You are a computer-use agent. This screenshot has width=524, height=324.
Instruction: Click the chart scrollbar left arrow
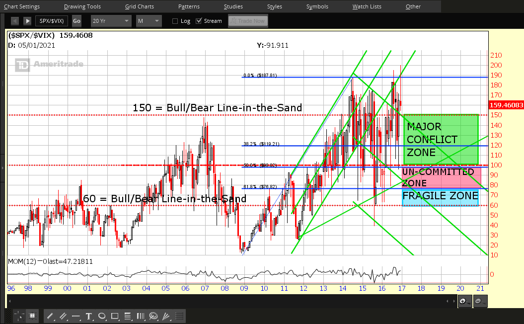[x=10, y=301]
